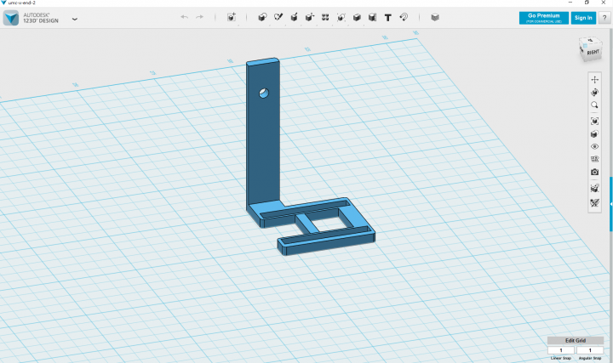The height and width of the screenshot is (363, 613).
Task: Open the Snap magnet tool
Action: [404, 17]
